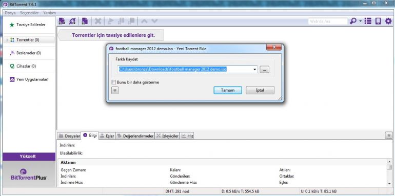Screen dimensions: 395x196
Task: Click the info pane scrollbar up arrow
Action: (x=389, y=162)
